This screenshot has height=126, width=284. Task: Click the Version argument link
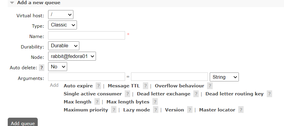[174, 110]
